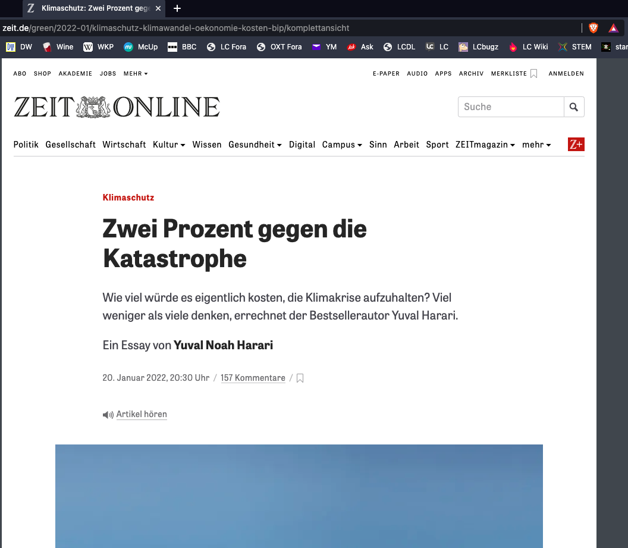
Task: Click the search magnifier button
Action: click(x=574, y=107)
